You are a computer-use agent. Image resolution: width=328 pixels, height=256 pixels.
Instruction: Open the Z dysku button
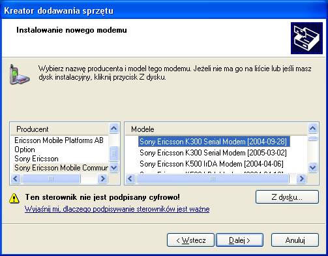point(287,197)
